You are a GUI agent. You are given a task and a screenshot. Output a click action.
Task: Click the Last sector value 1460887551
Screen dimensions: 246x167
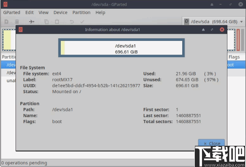(188, 115)
